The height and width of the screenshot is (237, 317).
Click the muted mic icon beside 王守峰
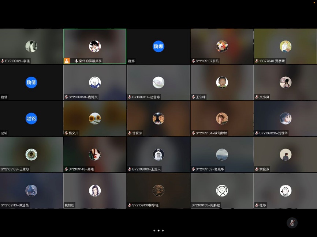193,97
